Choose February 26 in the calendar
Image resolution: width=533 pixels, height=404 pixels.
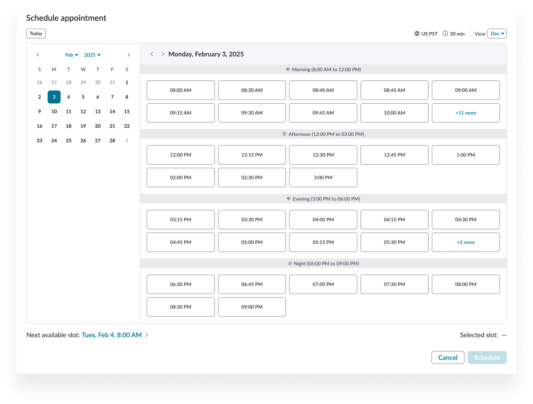83,141
